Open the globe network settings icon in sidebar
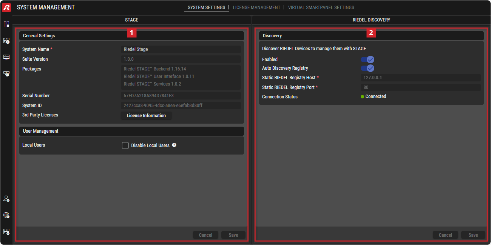The height and width of the screenshot is (245, 491). 6,215
